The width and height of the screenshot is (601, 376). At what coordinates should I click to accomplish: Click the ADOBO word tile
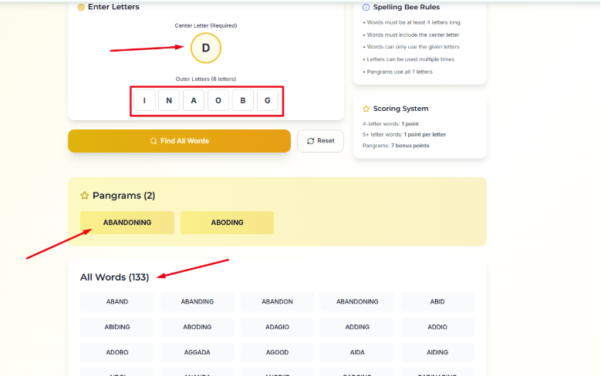tap(117, 352)
